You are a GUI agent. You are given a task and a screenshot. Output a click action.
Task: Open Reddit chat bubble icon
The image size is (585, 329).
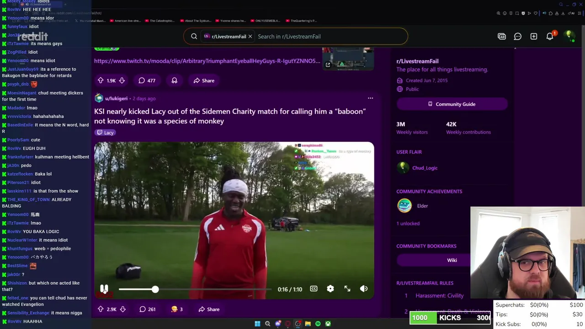pyautogui.click(x=518, y=37)
